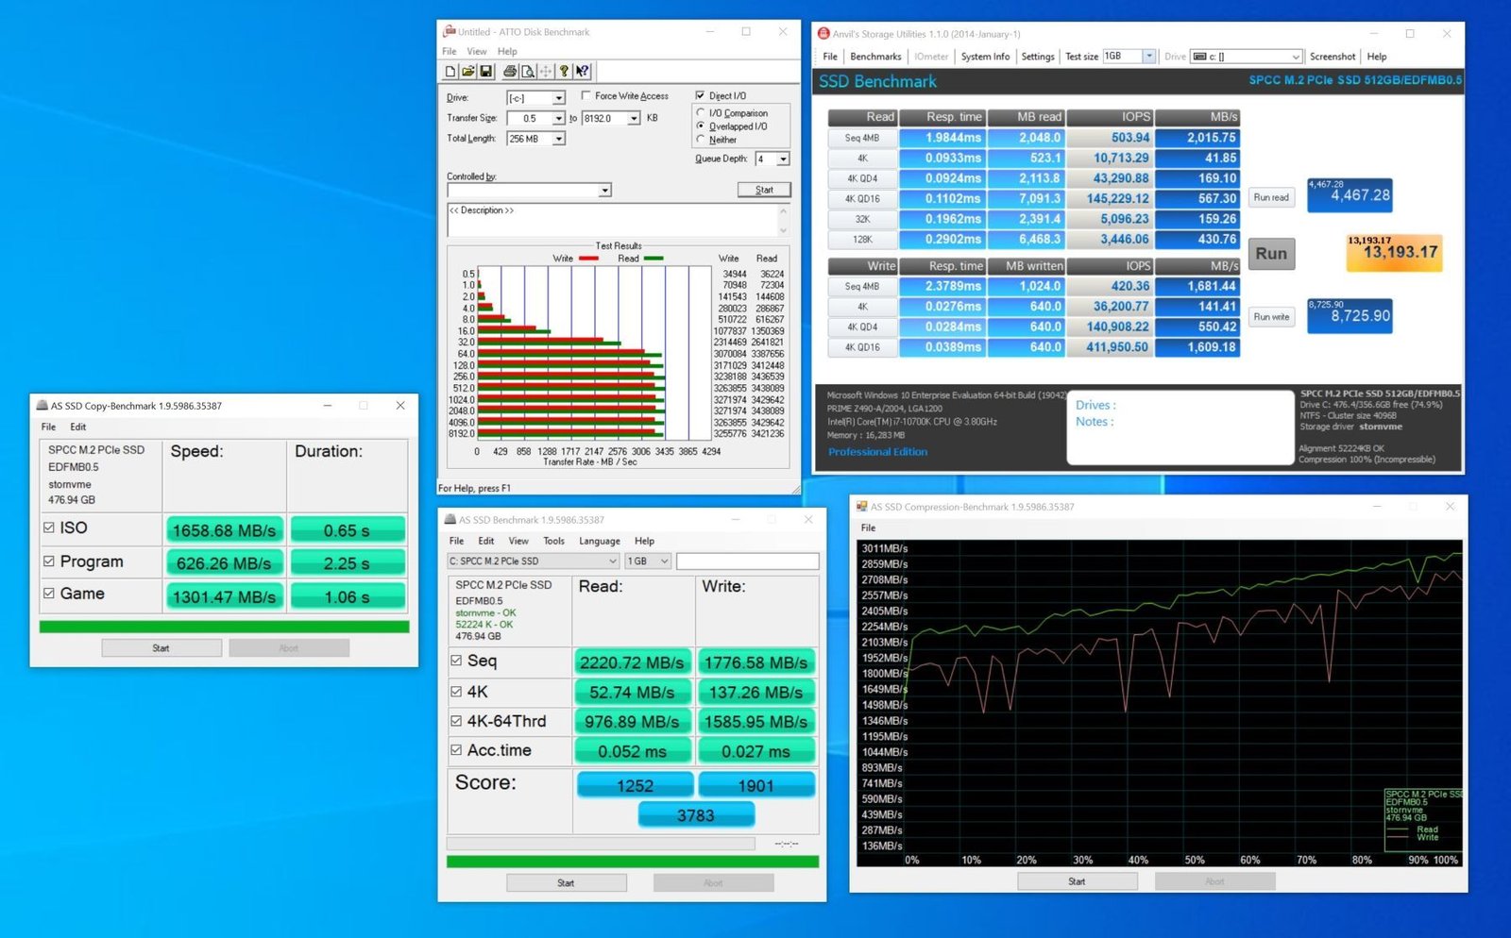Open the Benchmarks menu in Anvil
The width and height of the screenshot is (1511, 938).
[x=875, y=57]
